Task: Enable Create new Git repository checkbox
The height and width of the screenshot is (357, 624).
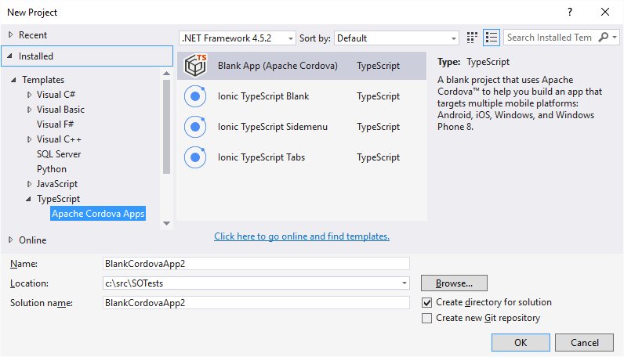Action: 426,318
